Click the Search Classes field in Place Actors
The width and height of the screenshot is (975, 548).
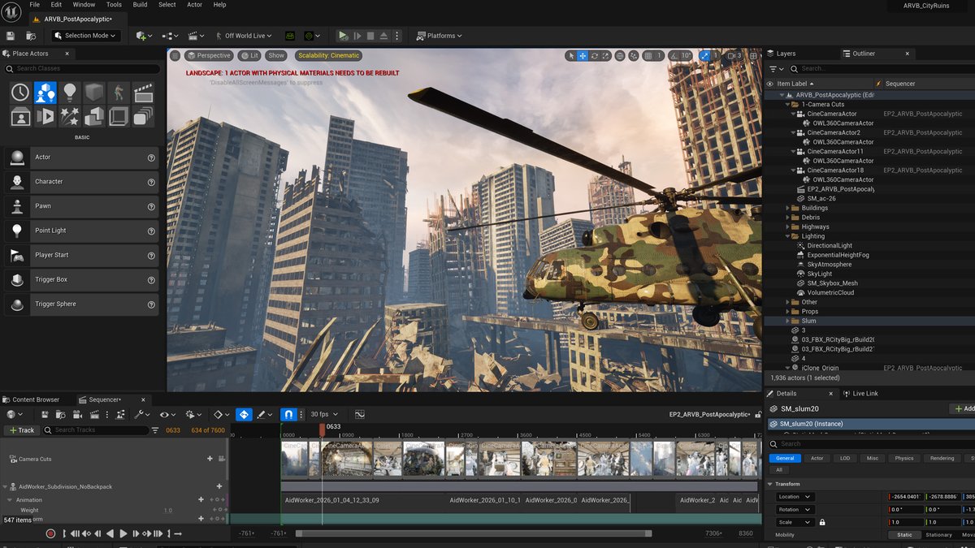pos(81,69)
